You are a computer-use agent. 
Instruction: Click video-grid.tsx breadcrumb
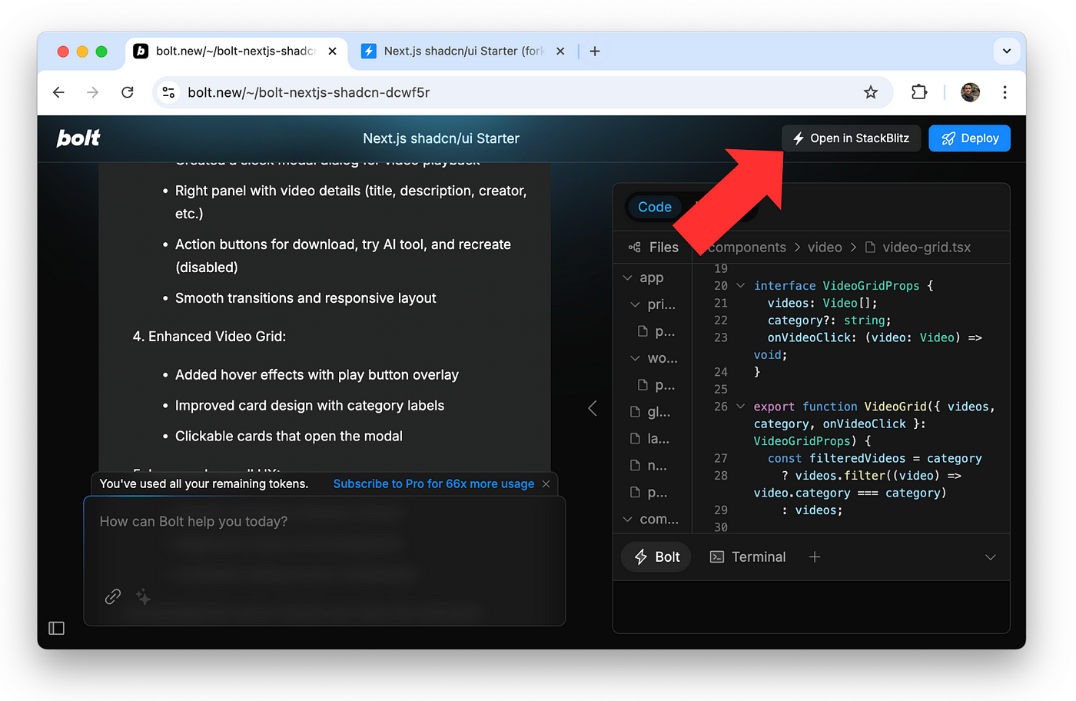tap(926, 248)
